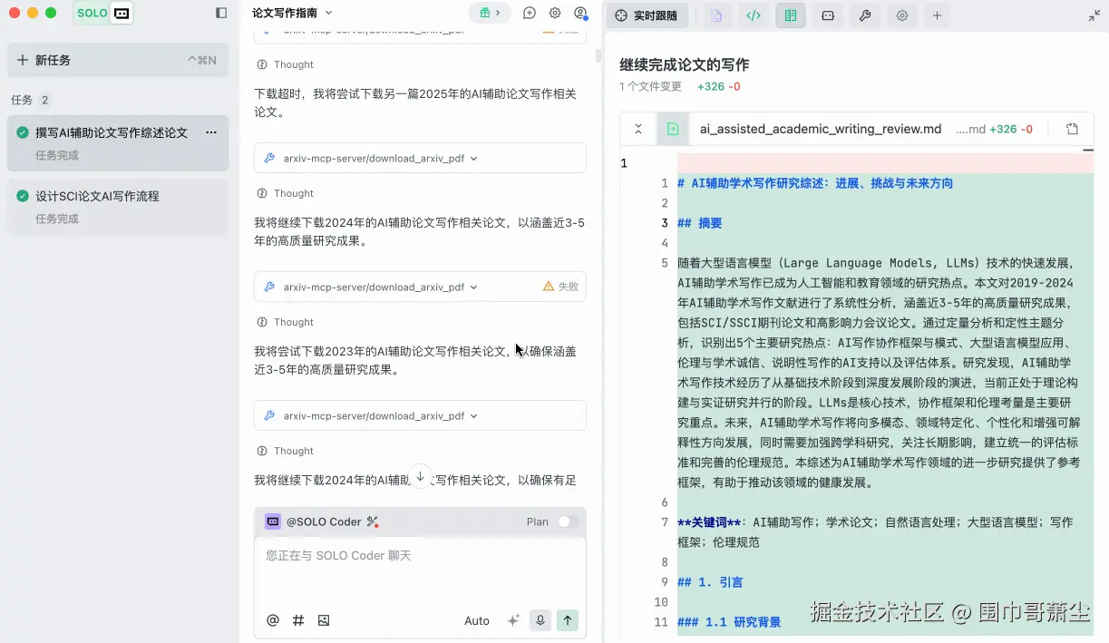Click the sparkle prompt-optimize icon
Screen dimensions: 1109x643
pos(513,620)
